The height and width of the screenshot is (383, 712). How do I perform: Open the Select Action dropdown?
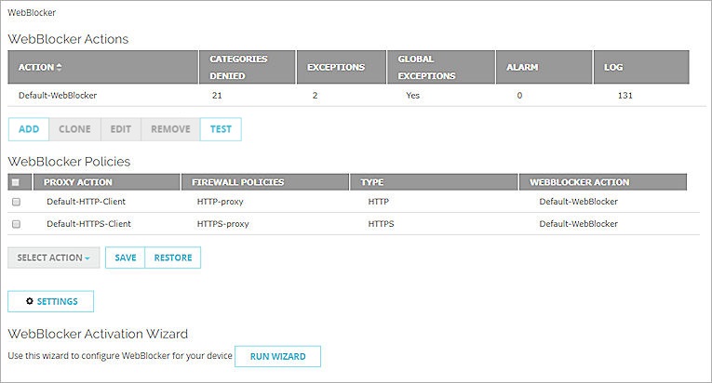[x=54, y=258]
